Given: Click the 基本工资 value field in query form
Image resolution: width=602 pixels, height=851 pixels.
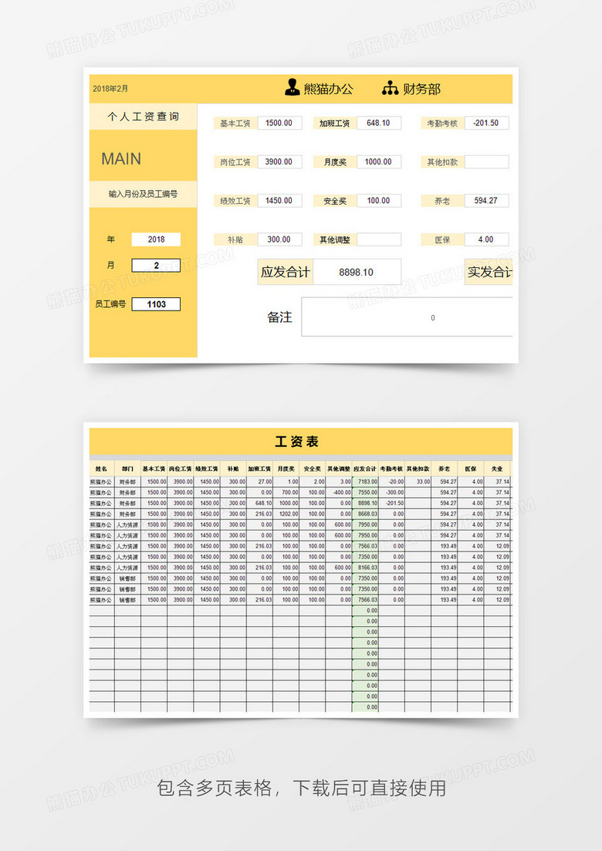Looking at the screenshot, I should 279,124.
